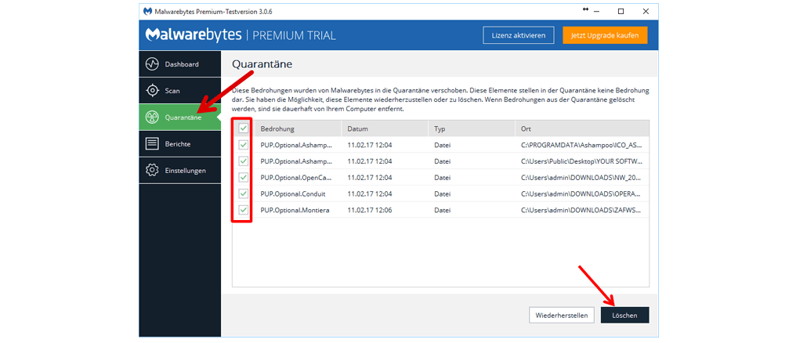The height and width of the screenshot is (343, 807).
Task: Click the Datei type cell in Conduit row
Action: (x=442, y=194)
